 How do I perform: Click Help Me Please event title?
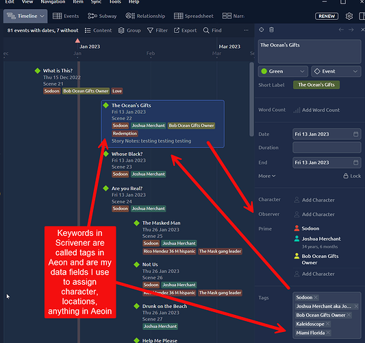click(160, 340)
